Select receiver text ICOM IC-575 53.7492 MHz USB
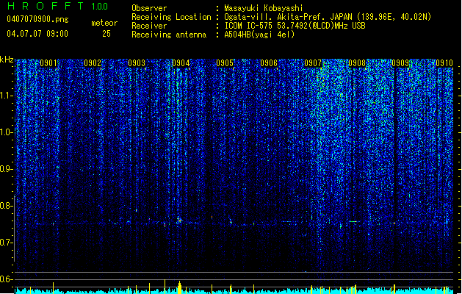This screenshot has width=462, height=294. [x=295, y=26]
